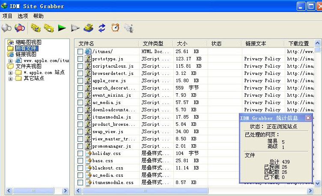This screenshot has width=322, height=196.
Task: Click the check all files toolbar icon
Action: [x=36, y=28]
